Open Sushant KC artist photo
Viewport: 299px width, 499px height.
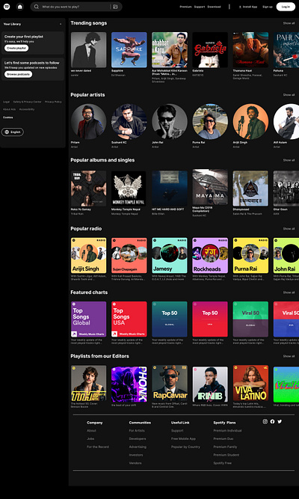[x=129, y=121]
